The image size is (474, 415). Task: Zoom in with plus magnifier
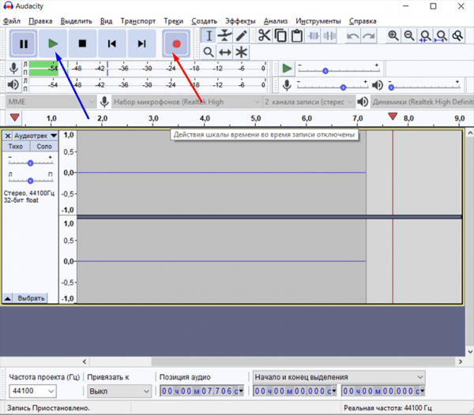tap(393, 36)
